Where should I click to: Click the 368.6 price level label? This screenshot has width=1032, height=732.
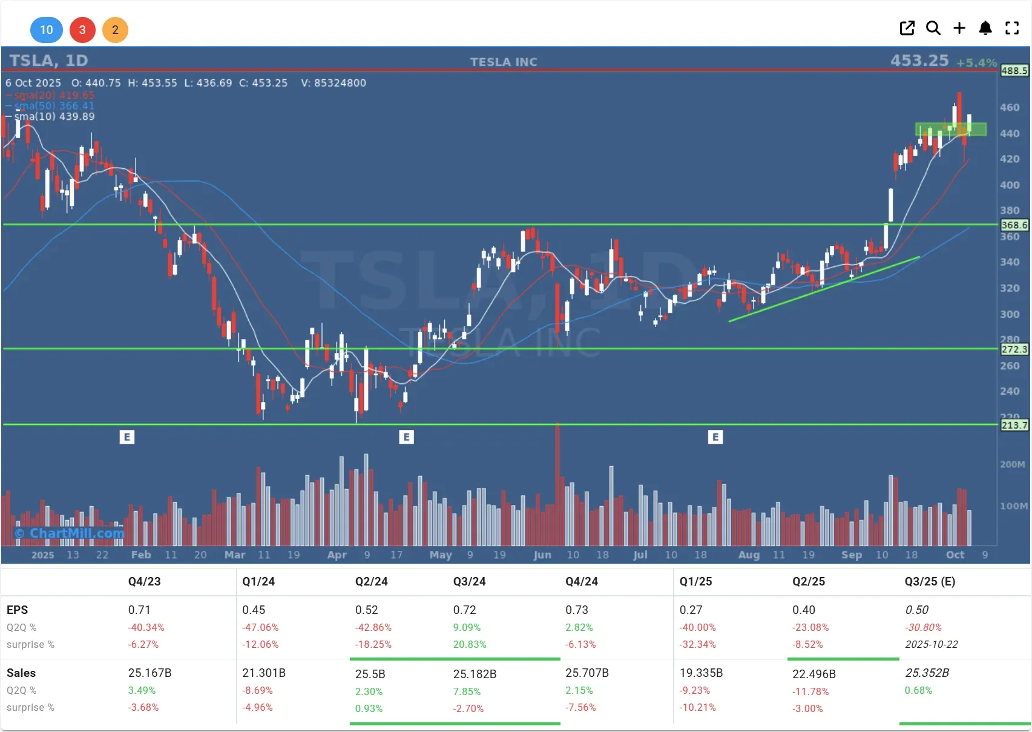(1014, 225)
